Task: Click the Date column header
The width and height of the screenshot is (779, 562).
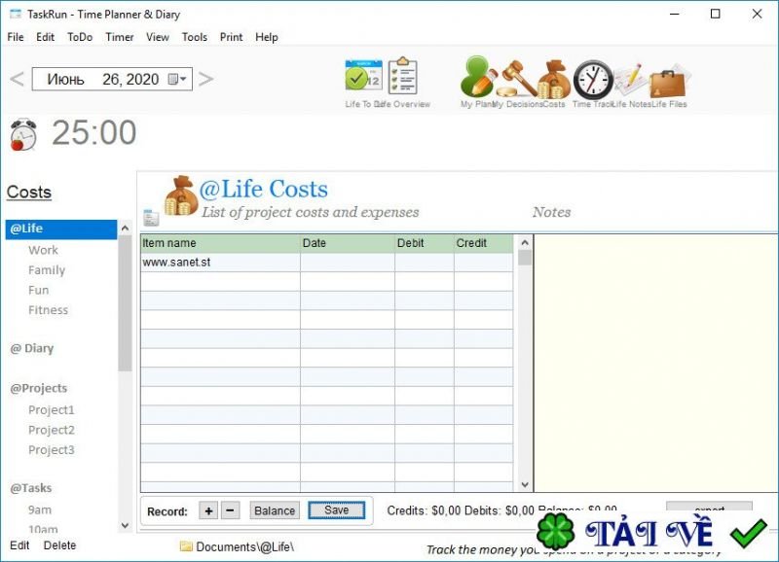Action: [x=348, y=243]
